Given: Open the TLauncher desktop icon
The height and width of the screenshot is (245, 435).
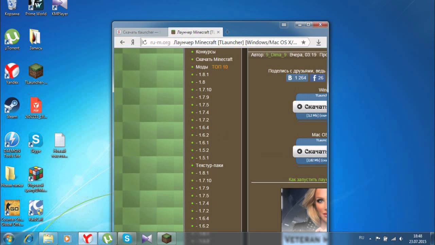Looking at the screenshot, I should [36, 73].
